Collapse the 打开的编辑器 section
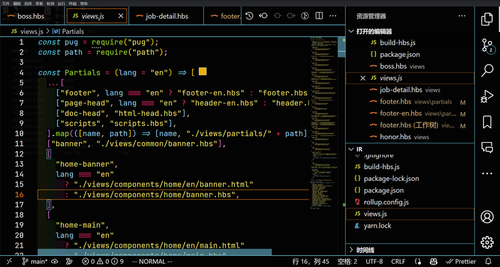The height and width of the screenshot is (267, 500). coord(410,32)
